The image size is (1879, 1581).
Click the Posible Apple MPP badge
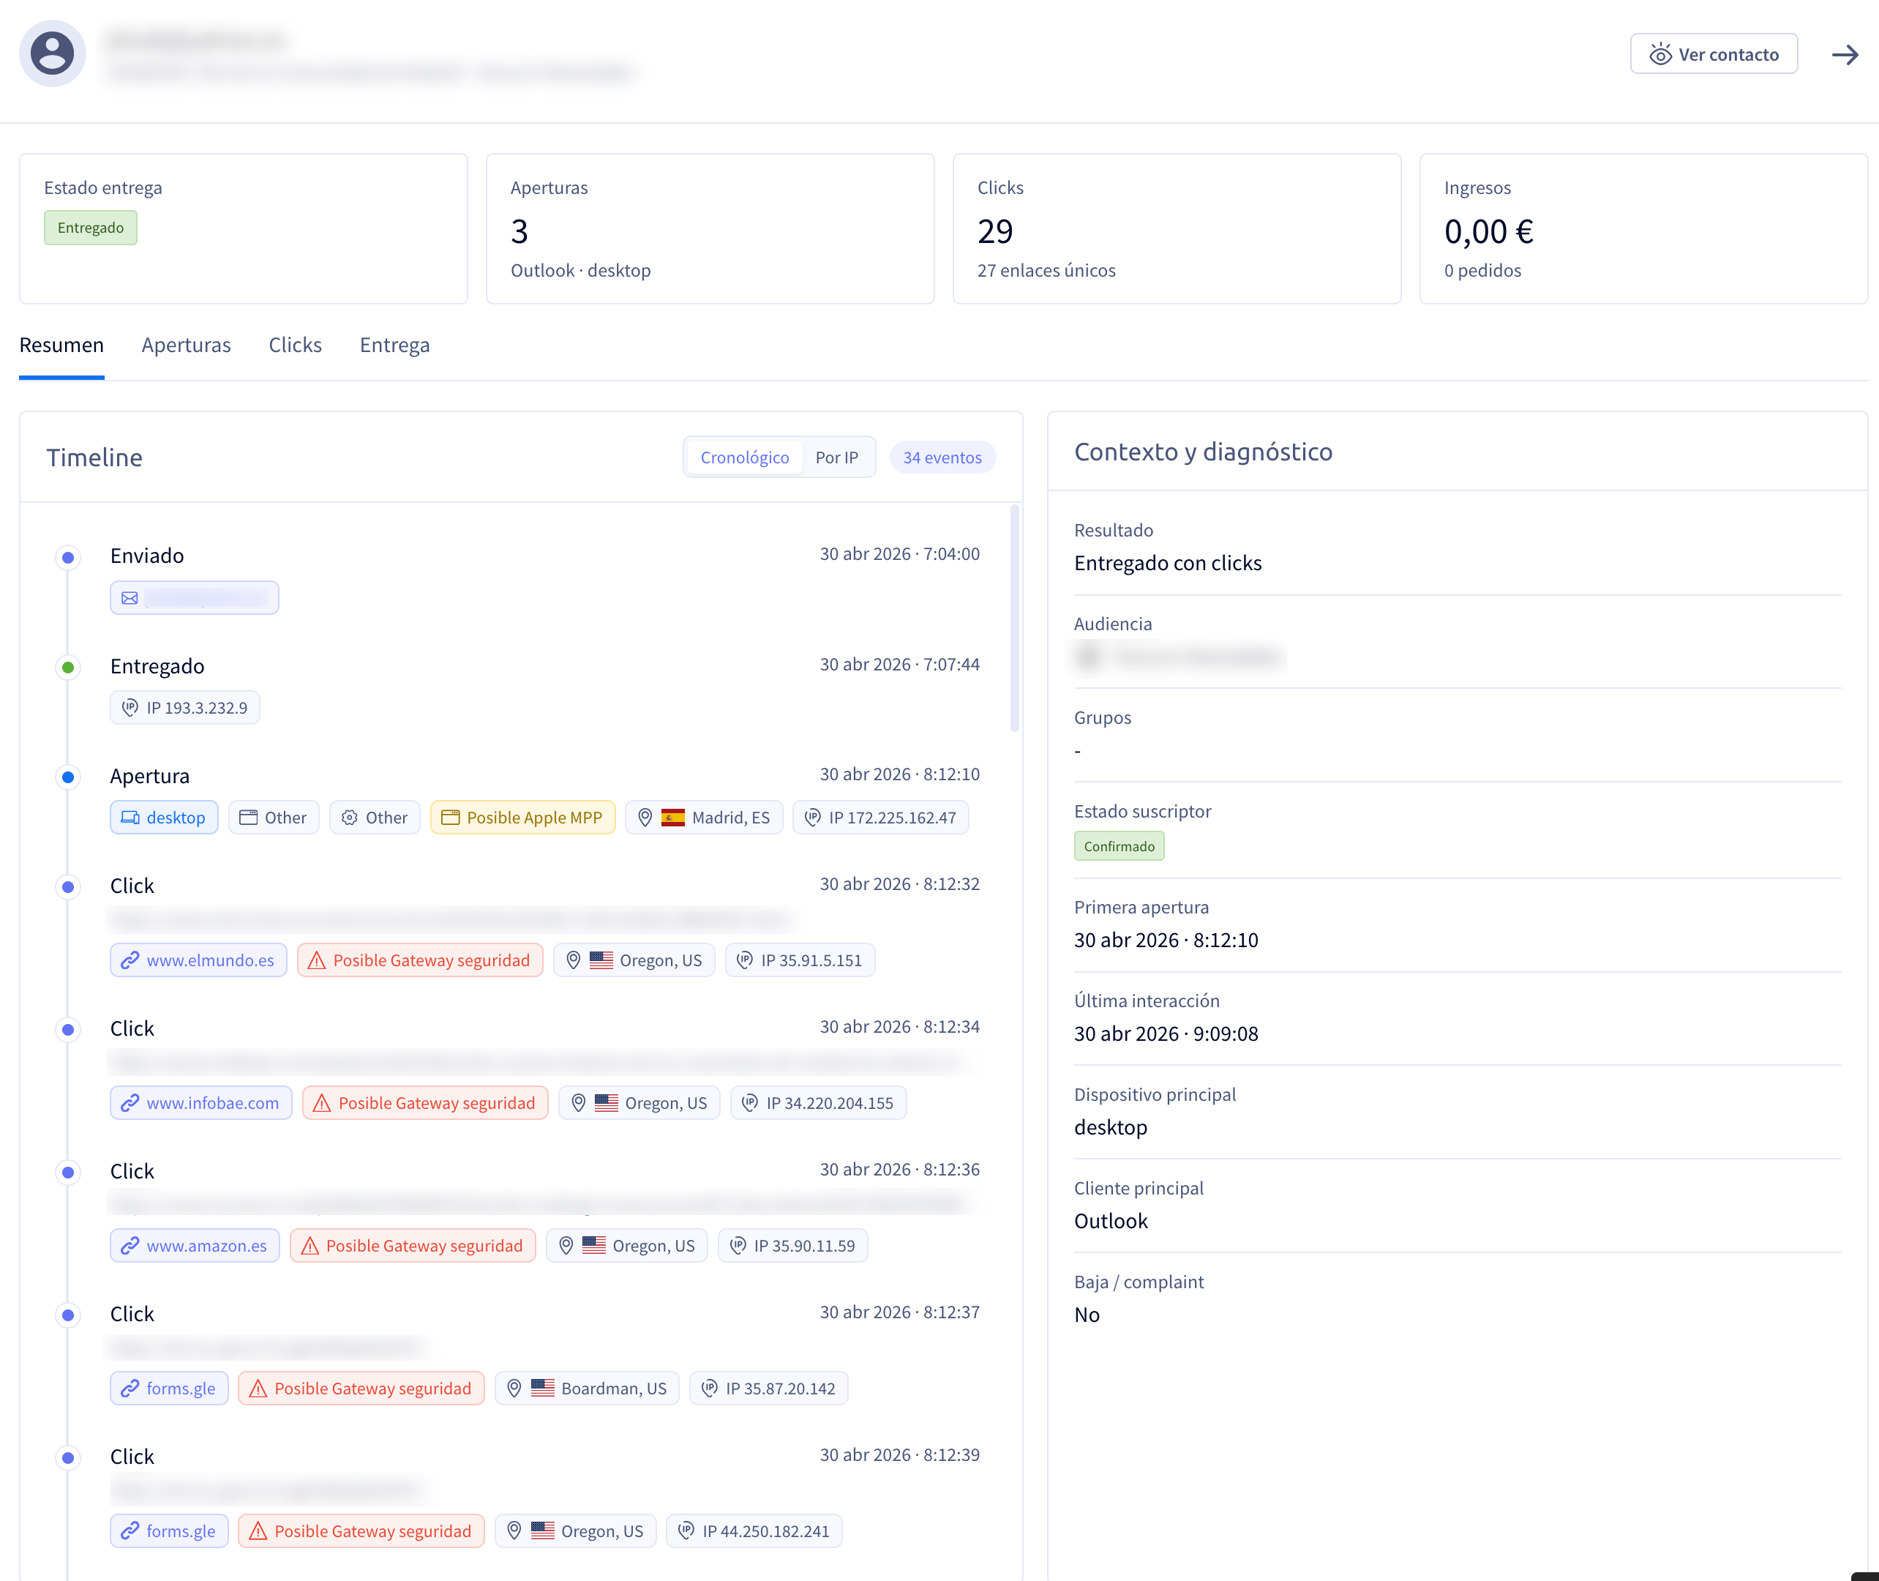pos(522,818)
